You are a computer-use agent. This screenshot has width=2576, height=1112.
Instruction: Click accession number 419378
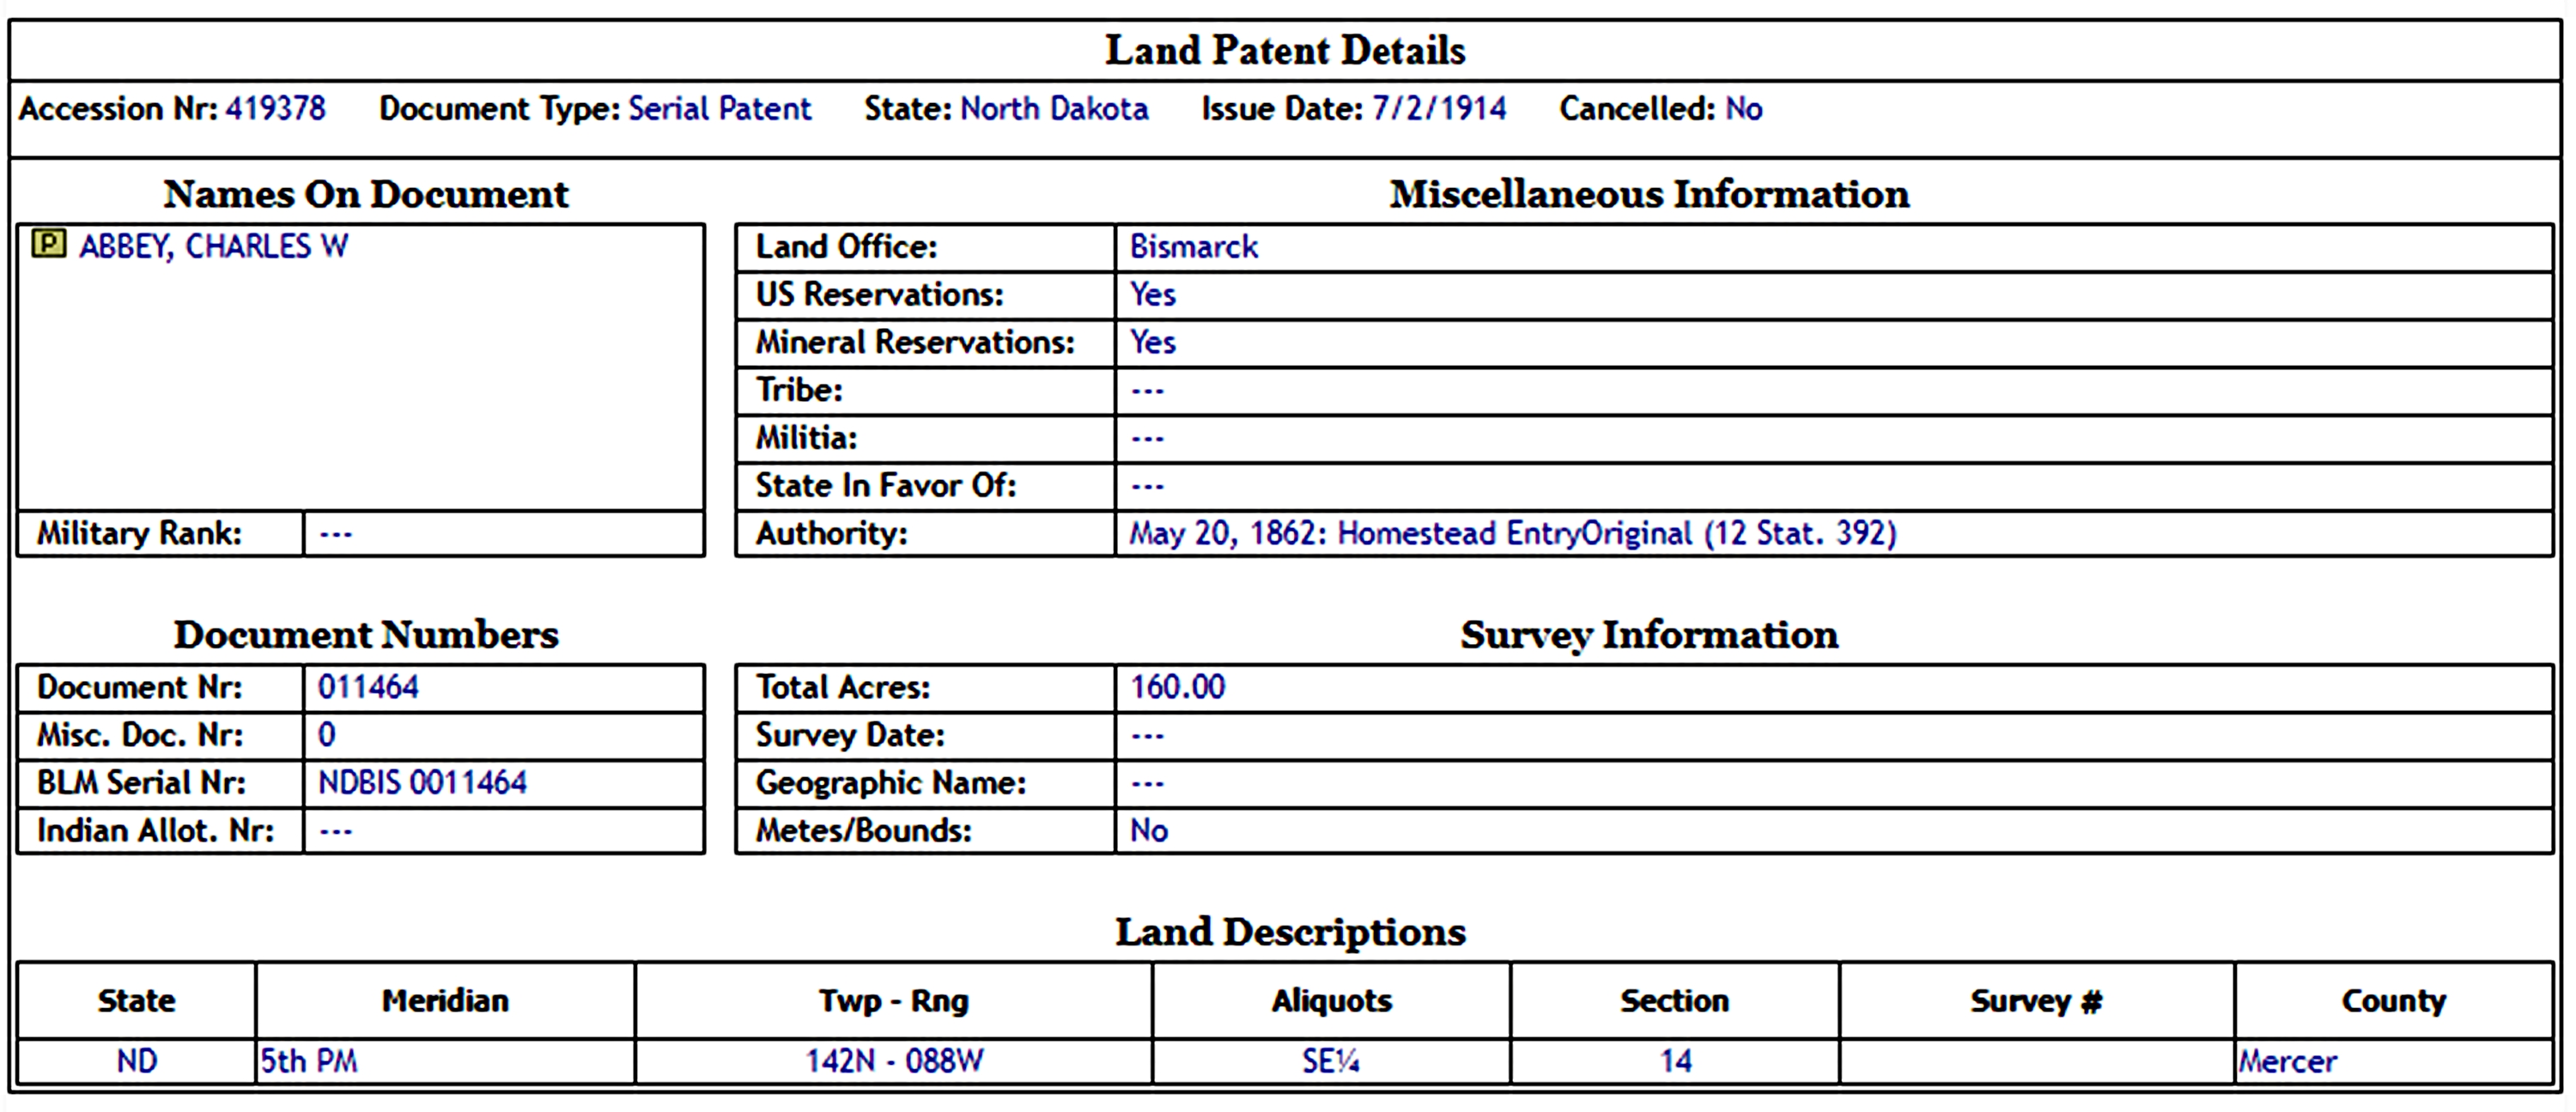(275, 108)
